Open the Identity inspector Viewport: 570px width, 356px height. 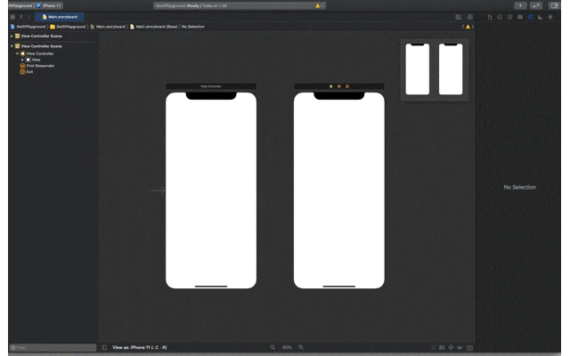pos(520,17)
